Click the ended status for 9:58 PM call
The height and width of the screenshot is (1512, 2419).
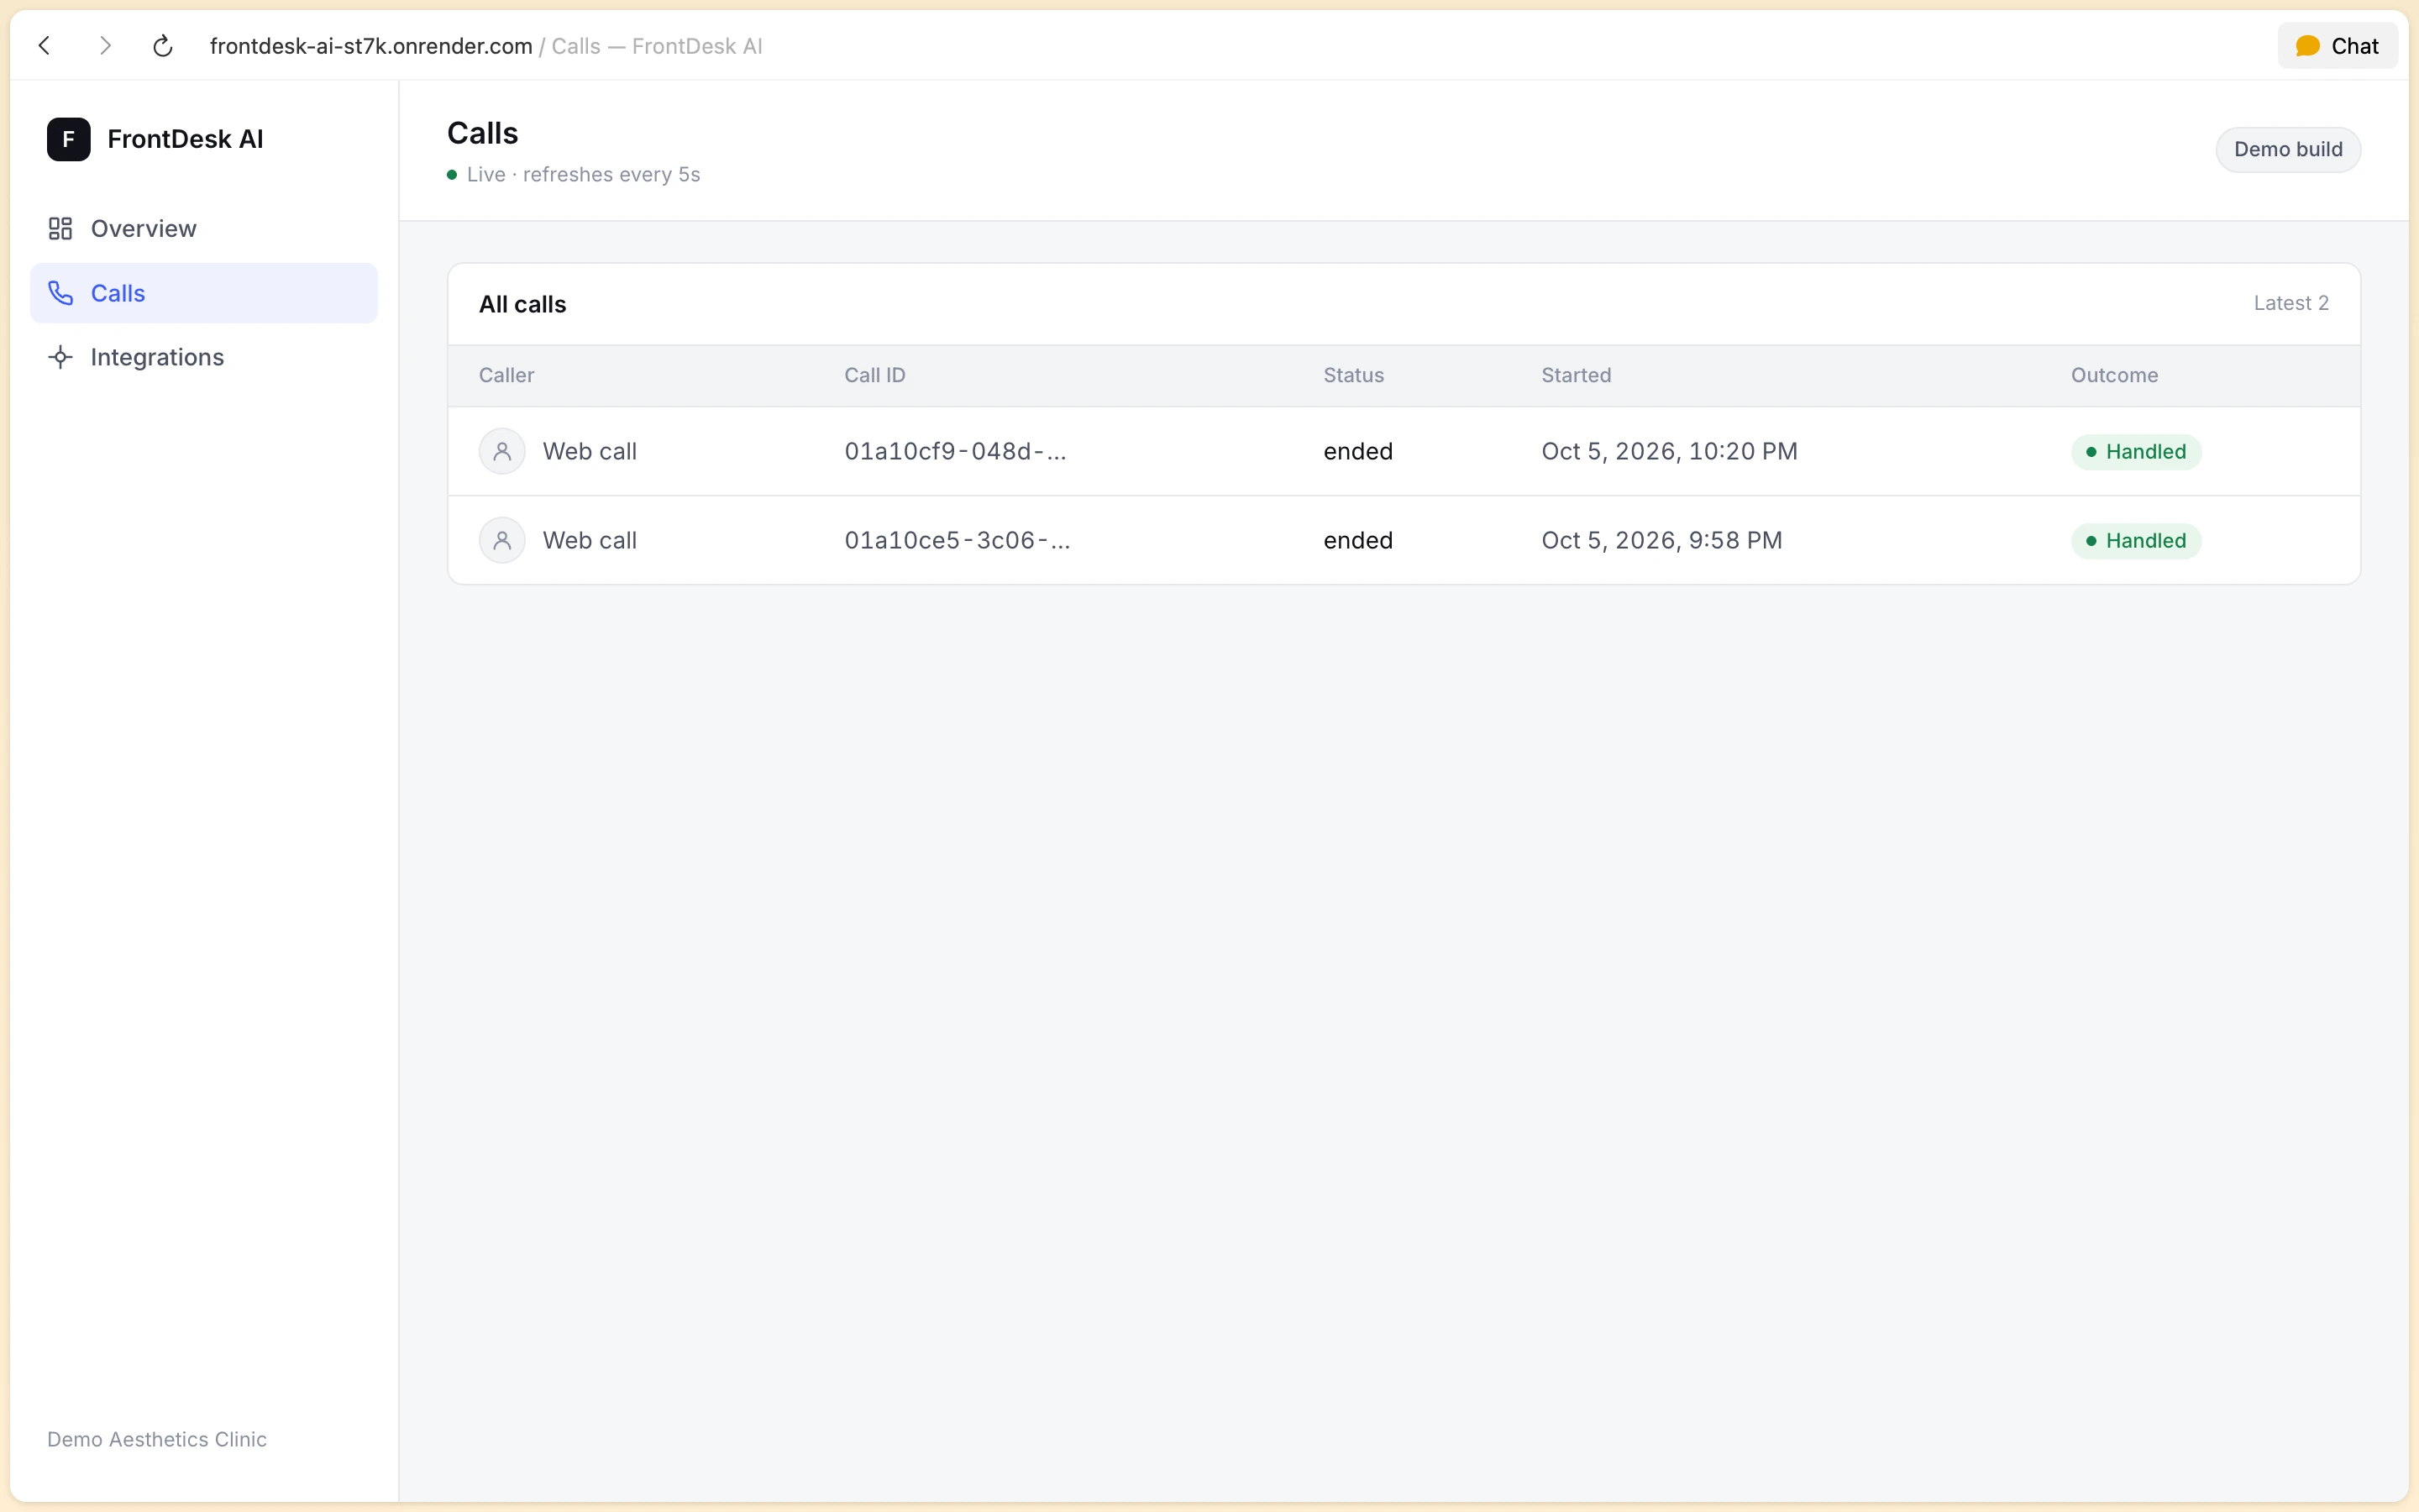tap(1357, 541)
